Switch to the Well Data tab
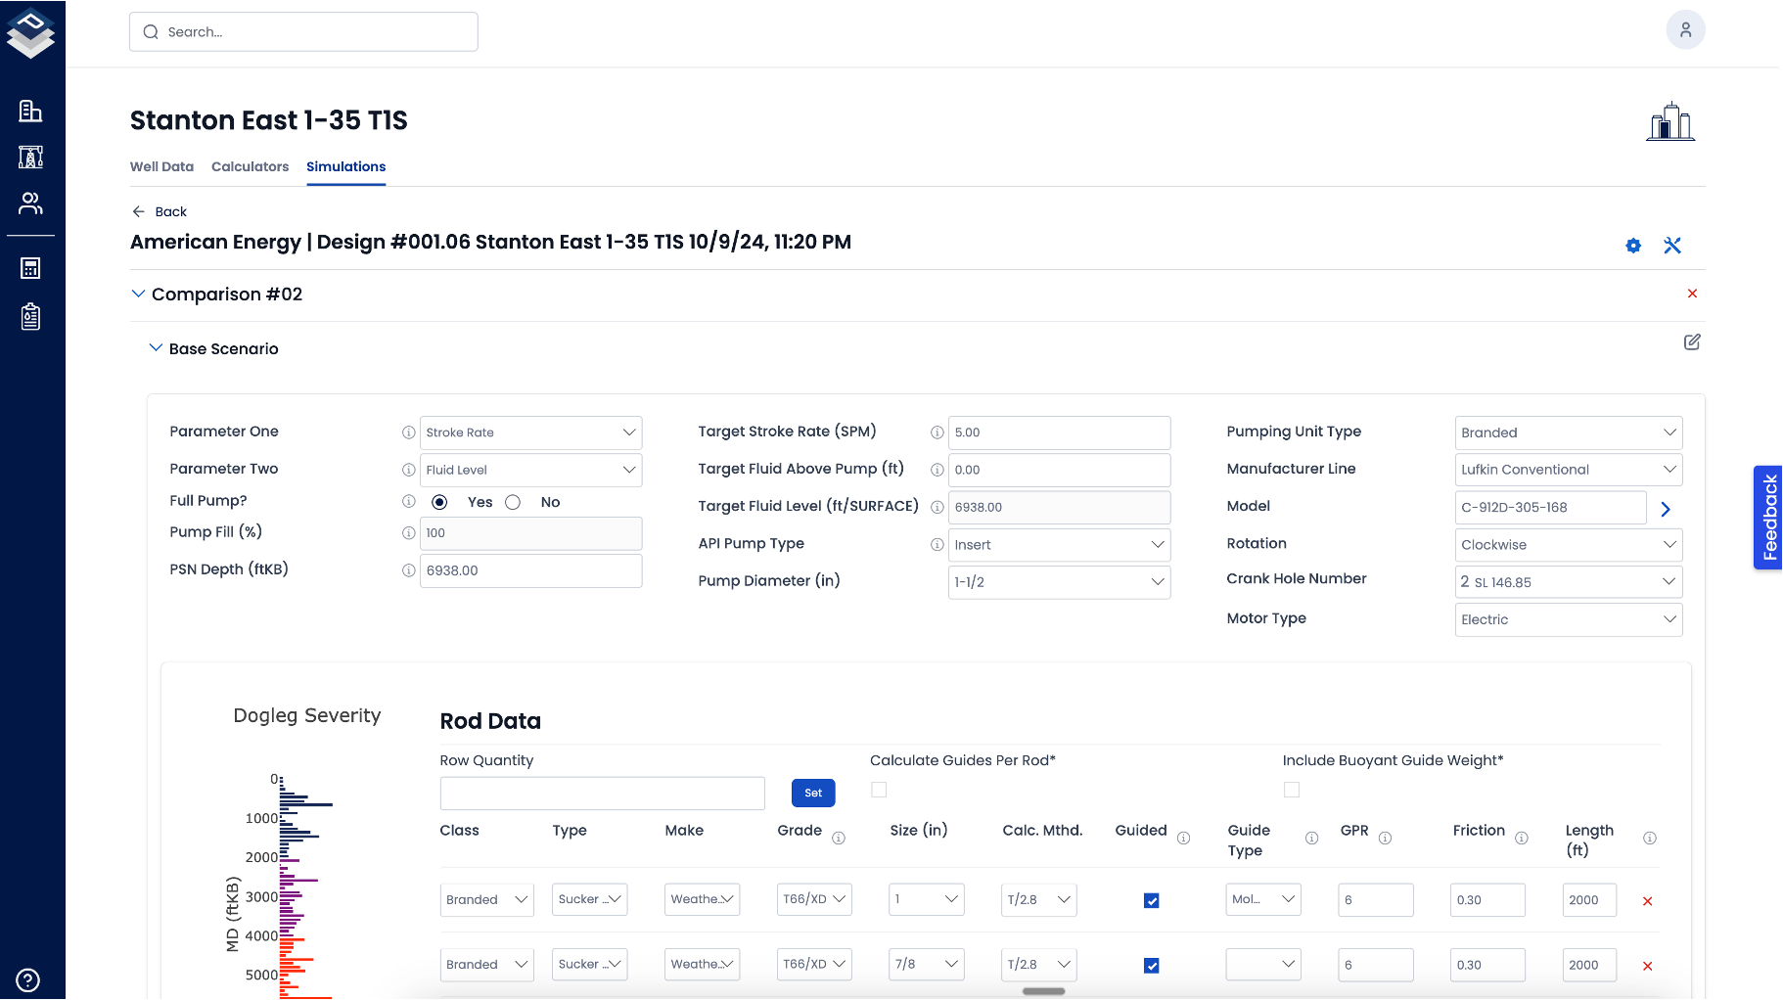Screen dimensions: 1783x1000 pos(161,167)
